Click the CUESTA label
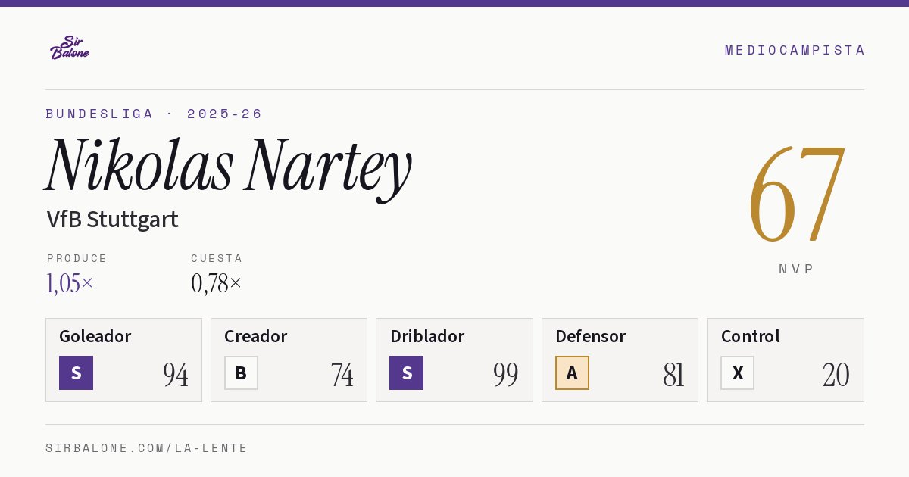Screen dimensions: 909x477 pyautogui.click(x=217, y=258)
